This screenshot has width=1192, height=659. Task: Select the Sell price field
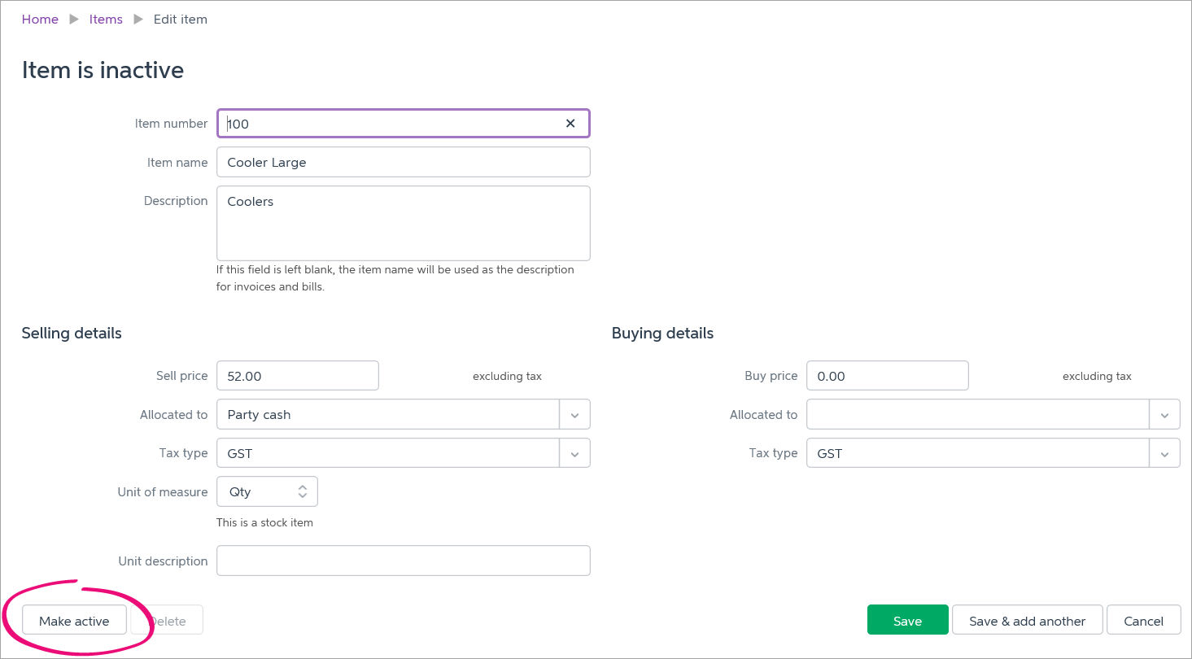click(298, 376)
